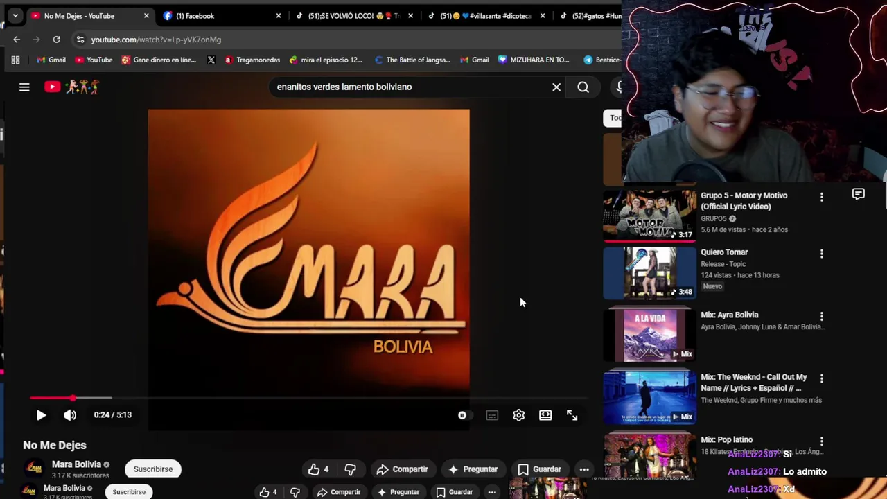Share video via Compartir button

point(402,469)
